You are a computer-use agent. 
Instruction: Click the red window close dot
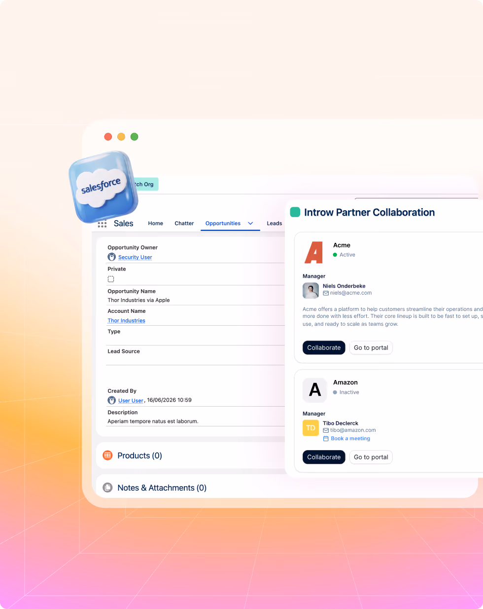pos(108,137)
